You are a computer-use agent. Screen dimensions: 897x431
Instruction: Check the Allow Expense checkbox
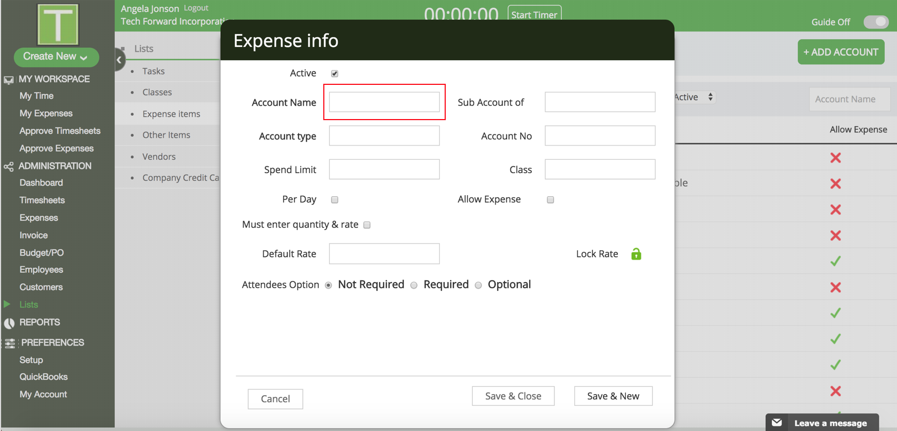551,200
